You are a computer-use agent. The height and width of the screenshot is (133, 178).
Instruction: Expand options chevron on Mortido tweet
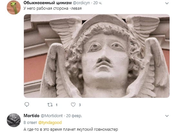coord(167,116)
